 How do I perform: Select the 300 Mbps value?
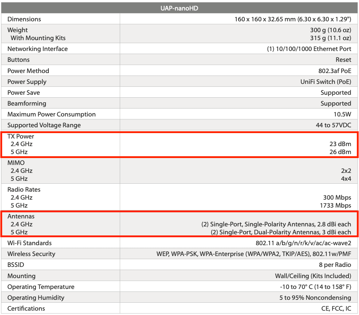point(337,197)
